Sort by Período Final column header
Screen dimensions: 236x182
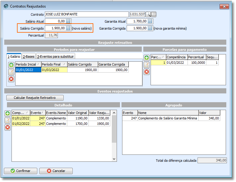coord(54,64)
